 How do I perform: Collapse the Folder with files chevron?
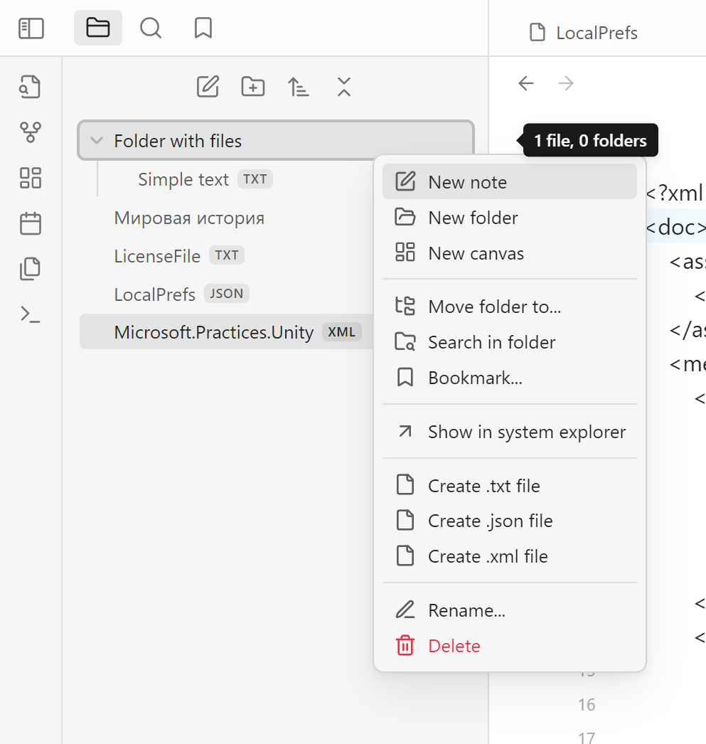pos(97,140)
